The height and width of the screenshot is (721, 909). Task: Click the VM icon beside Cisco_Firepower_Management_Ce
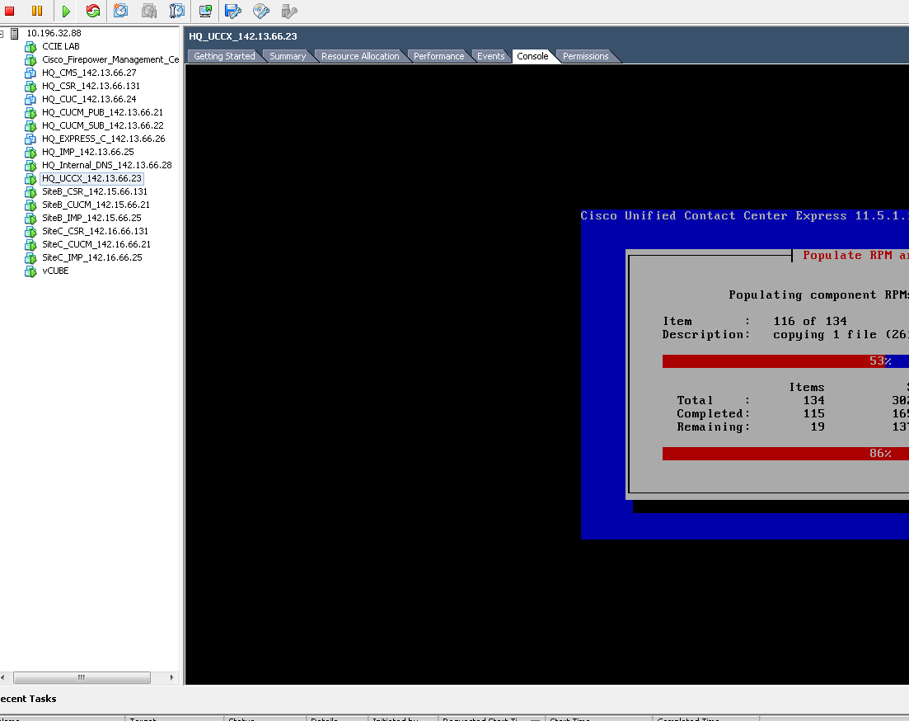(x=30, y=59)
